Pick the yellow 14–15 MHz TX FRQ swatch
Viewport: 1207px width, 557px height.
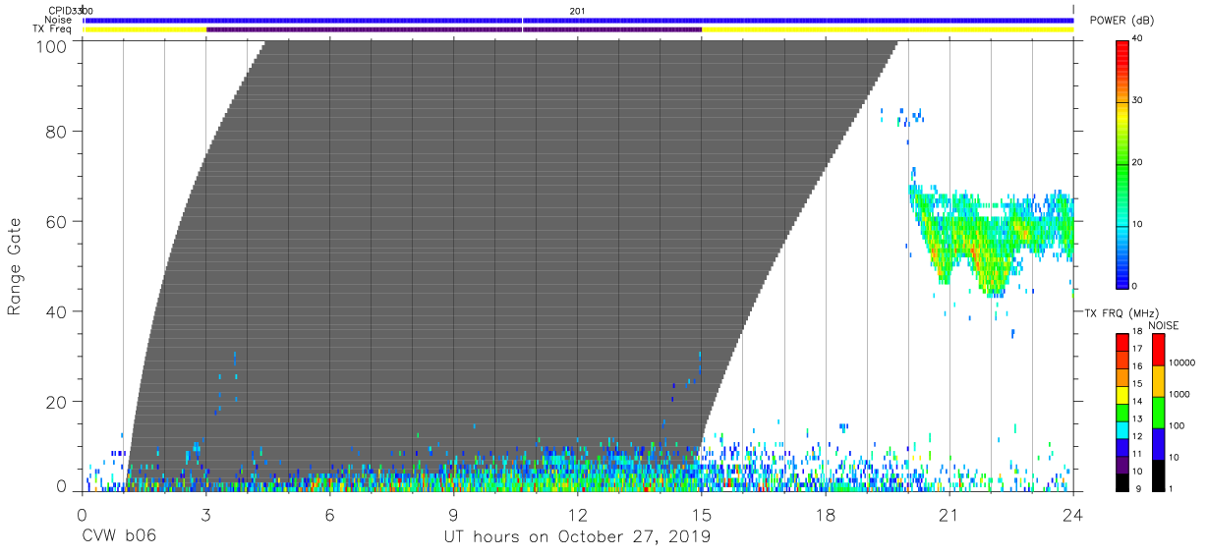(1121, 394)
